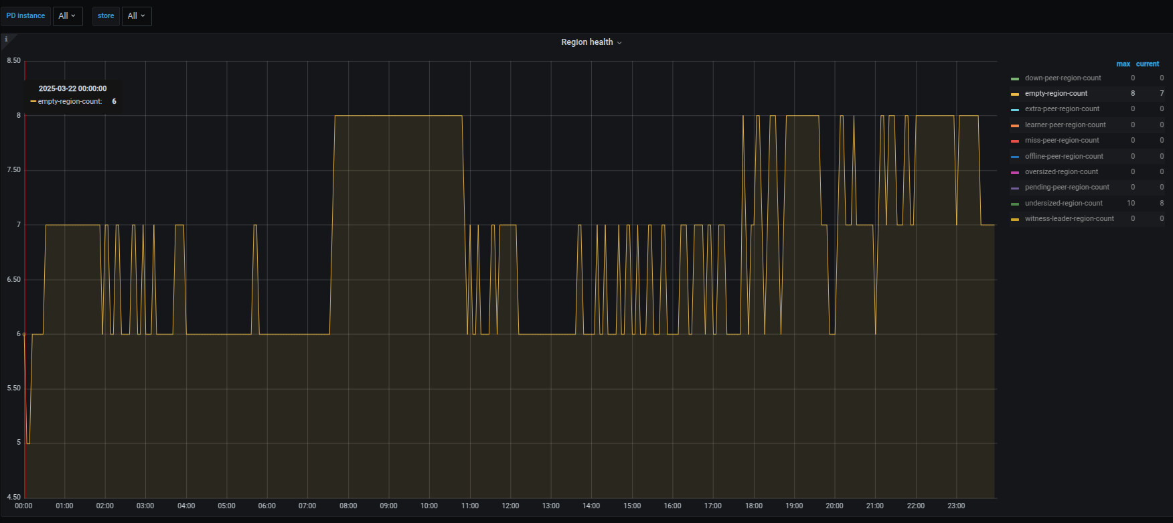Toggle pending-peer-region-count series in legend

pyautogui.click(x=1067, y=188)
